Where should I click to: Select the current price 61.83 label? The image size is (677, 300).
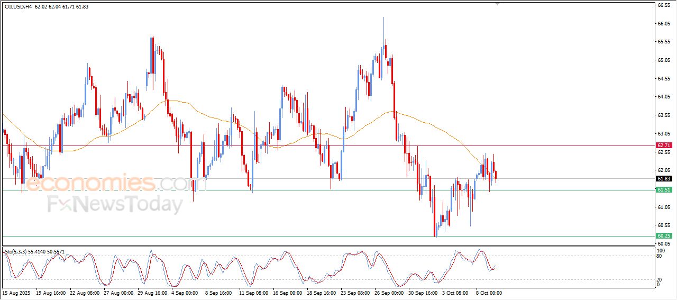(664, 179)
